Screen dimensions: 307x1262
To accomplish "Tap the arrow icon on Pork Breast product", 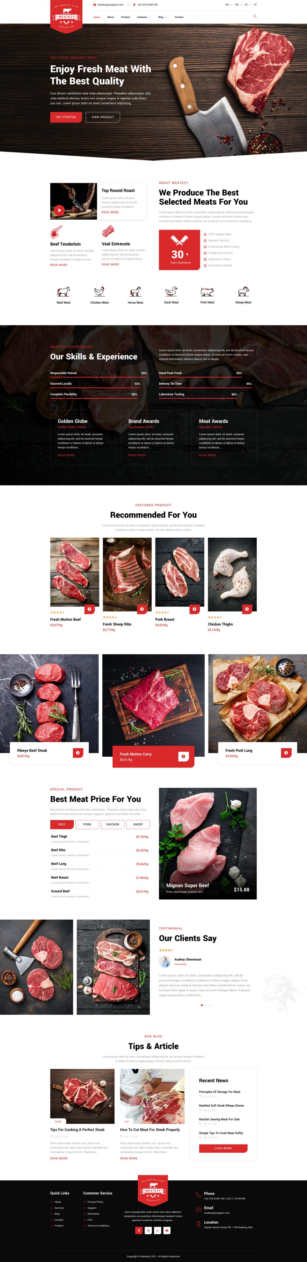I will [x=194, y=609].
